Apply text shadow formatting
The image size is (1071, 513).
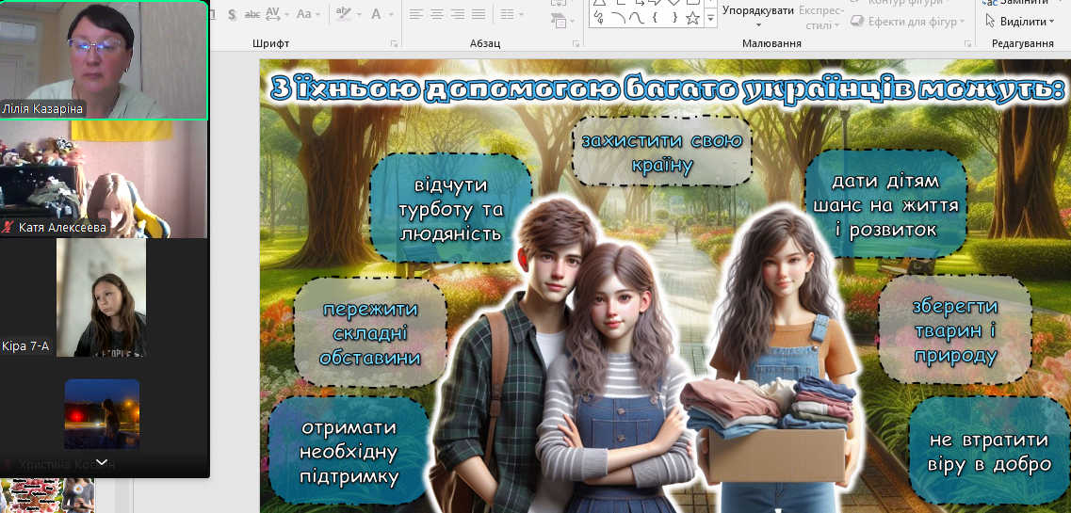click(x=231, y=14)
